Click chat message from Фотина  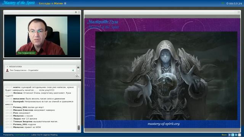pyautogui.click(x=38, y=94)
